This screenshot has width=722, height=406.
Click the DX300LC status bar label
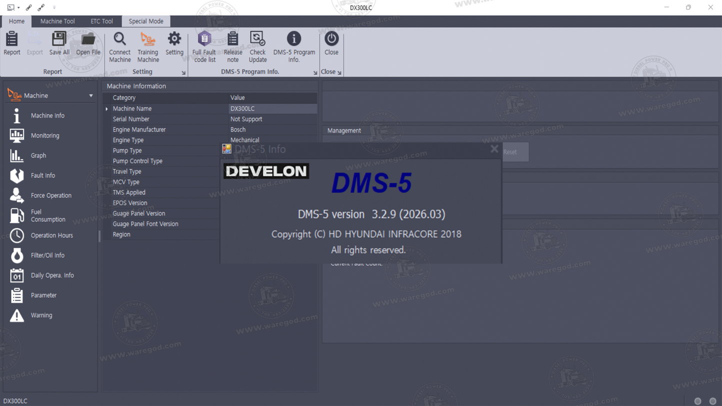coord(15,401)
